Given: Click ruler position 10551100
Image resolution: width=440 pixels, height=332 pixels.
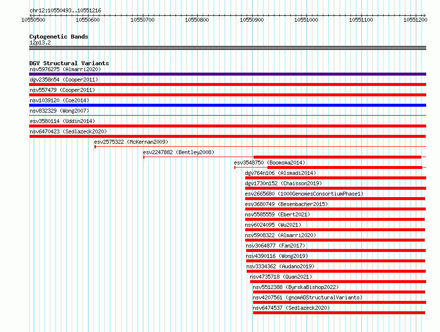Looking at the screenshot, I should tap(361, 20).
